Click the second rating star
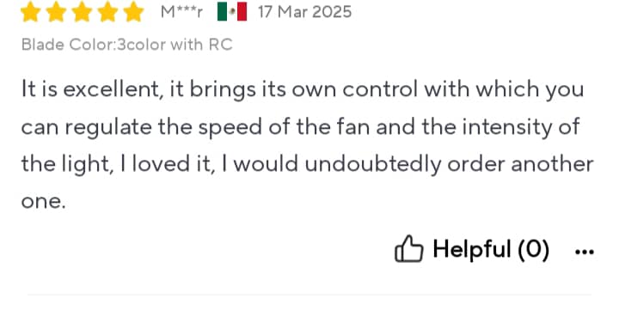 pos(56,11)
